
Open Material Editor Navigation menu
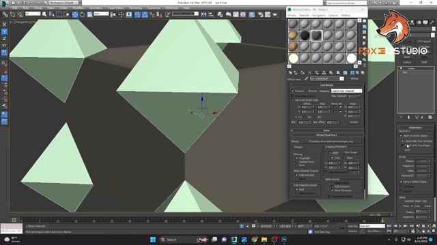[318, 16]
